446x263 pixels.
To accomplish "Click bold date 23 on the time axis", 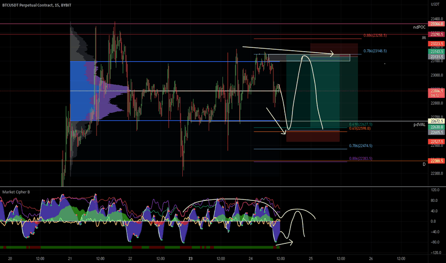I will 190,258.
